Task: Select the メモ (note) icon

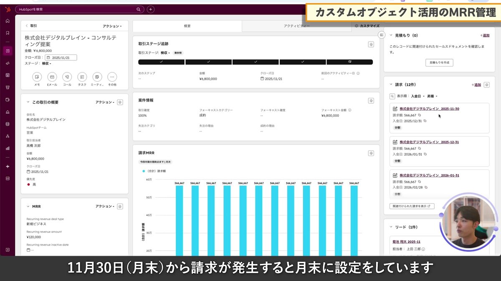Action: click(x=37, y=77)
